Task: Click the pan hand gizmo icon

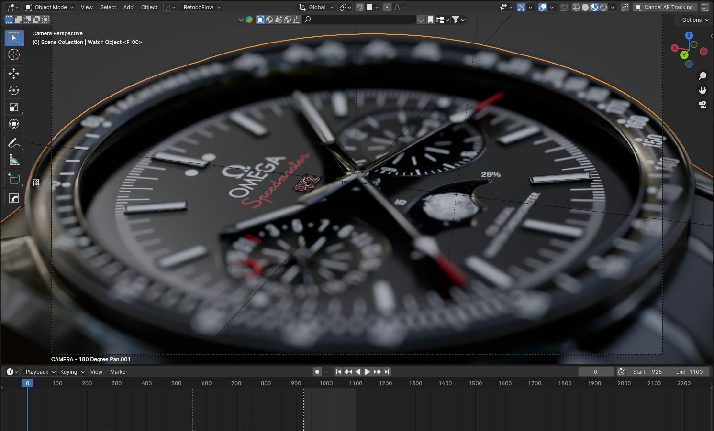Action: coord(703,90)
